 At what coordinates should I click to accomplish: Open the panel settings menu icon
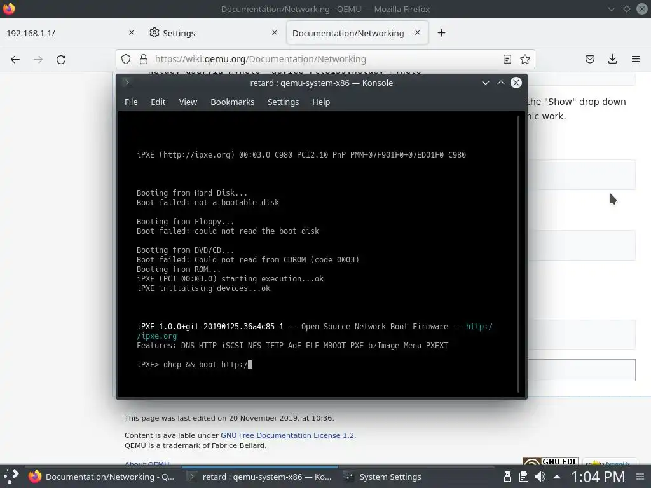pyautogui.click(x=640, y=477)
